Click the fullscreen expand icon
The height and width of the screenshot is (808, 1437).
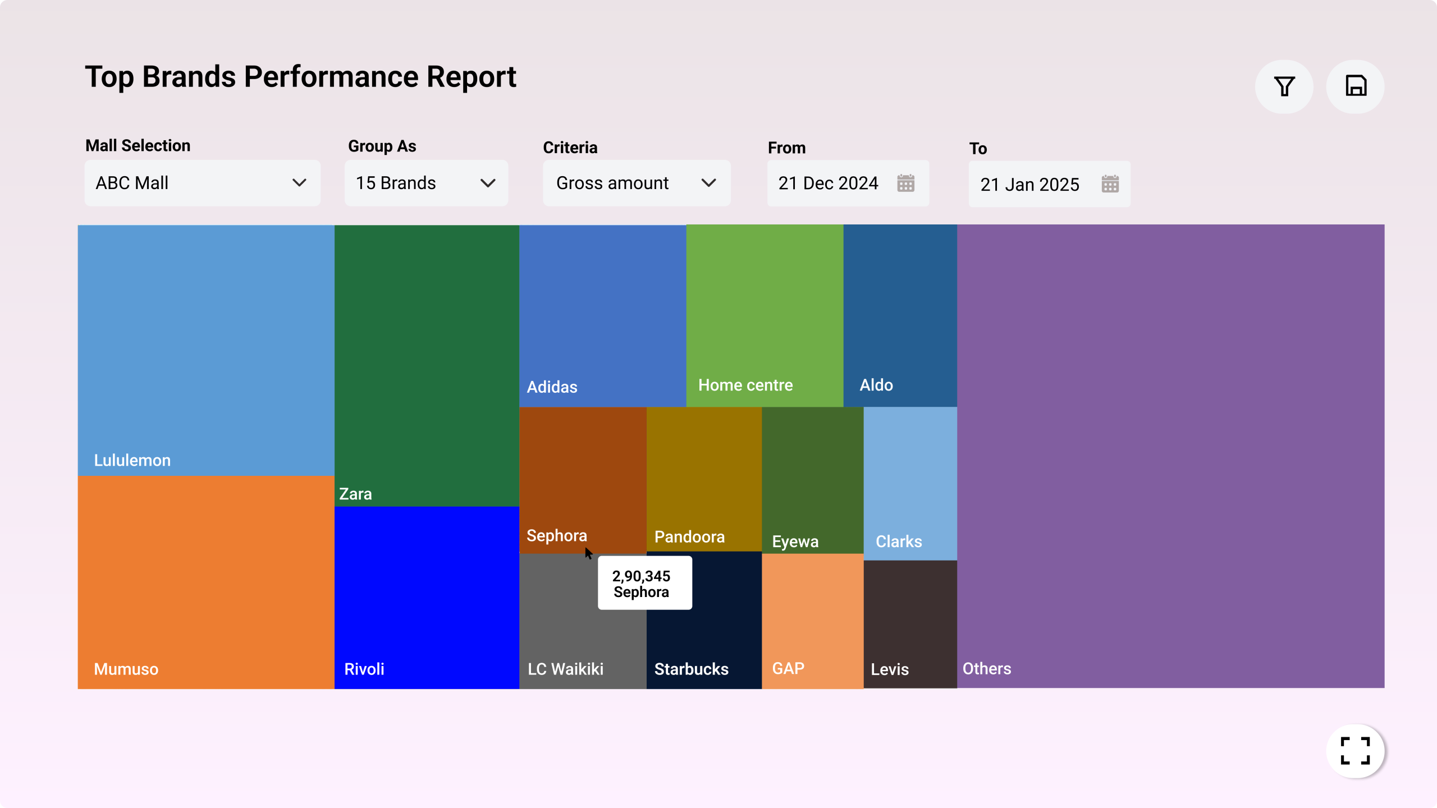tap(1355, 751)
